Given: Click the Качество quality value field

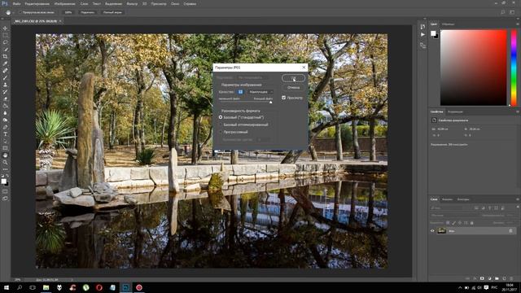Looking at the screenshot, I should click(240, 92).
